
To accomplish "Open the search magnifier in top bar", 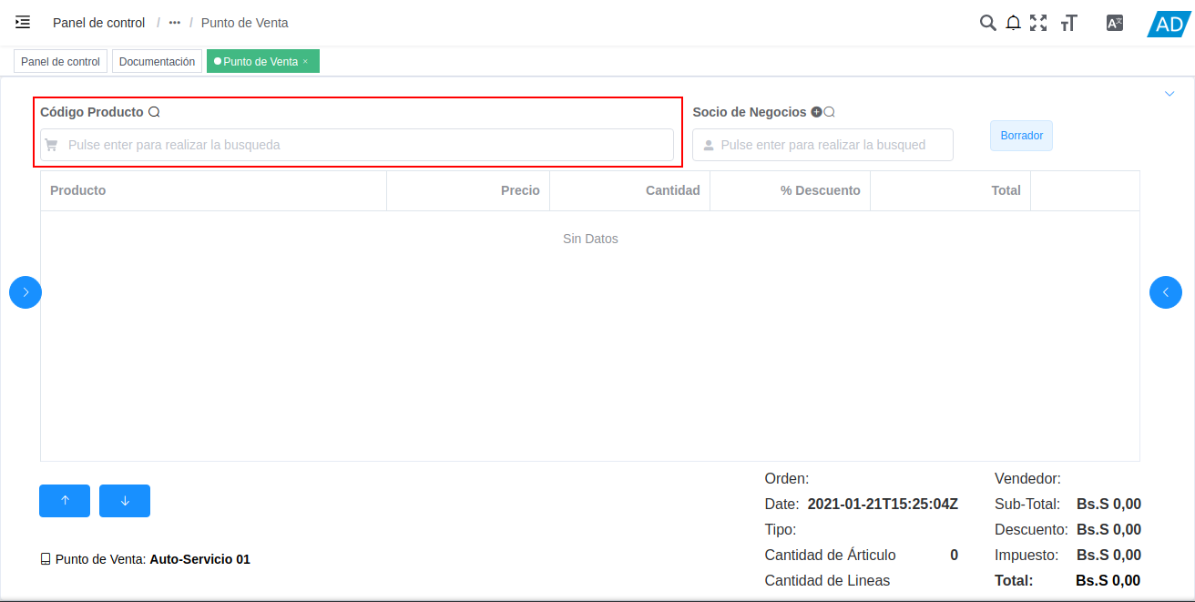I will [987, 23].
